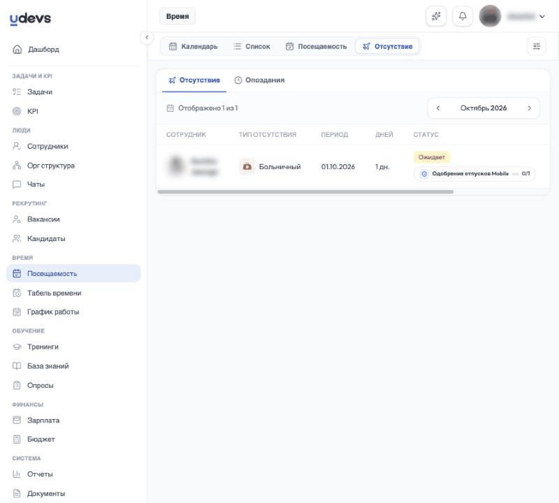This screenshot has height=503, width=559.
Task: Switch to the Список view tab
Action: 252,46
